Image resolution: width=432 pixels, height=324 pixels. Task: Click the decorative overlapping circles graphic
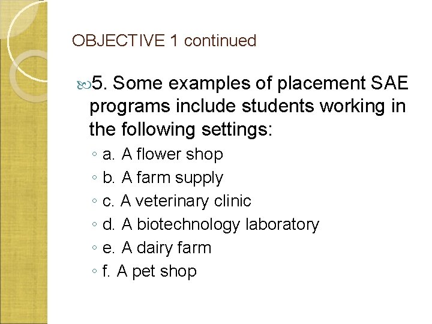pos(27,51)
